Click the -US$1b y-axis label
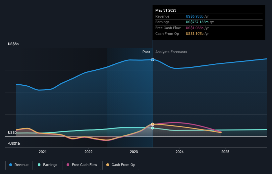272x174 pixels. click(14, 143)
